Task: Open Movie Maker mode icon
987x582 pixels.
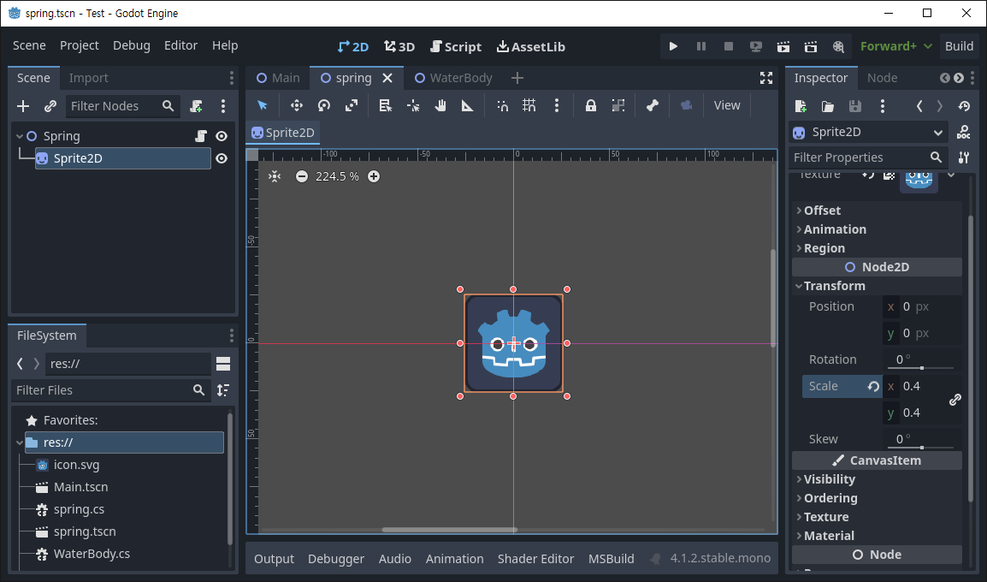Action: [838, 46]
